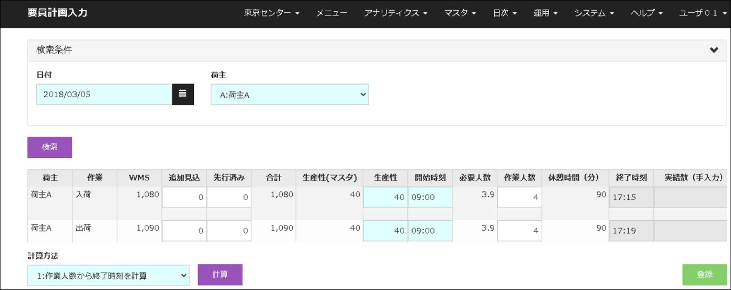The width and height of the screenshot is (731, 290).
Task: Open the calendar date picker icon
Action: [182, 94]
